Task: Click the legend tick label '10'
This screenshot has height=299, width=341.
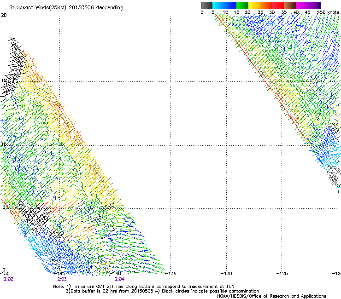Action: tap(225, 12)
